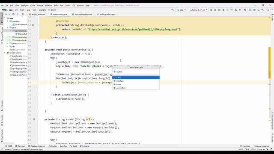Open the Edit menu
This screenshot has width=274, height=154.
click(x=12, y=6)
